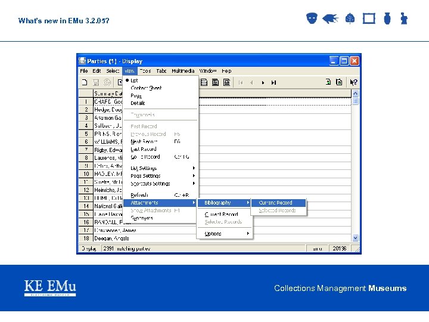
Task: Click the leaf icon in slide header
Action: (x=350, y=18)
